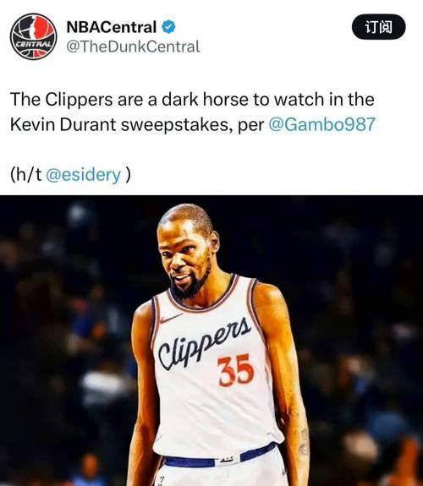Click the Nike swoosh on the jersey

coord(170,319)
